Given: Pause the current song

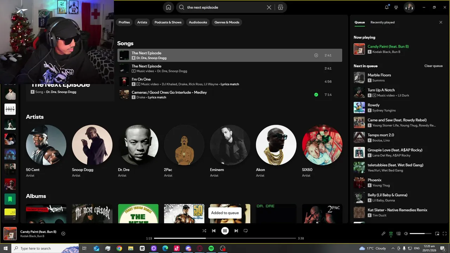Looking at the screenshot, I should click(225, 231).
